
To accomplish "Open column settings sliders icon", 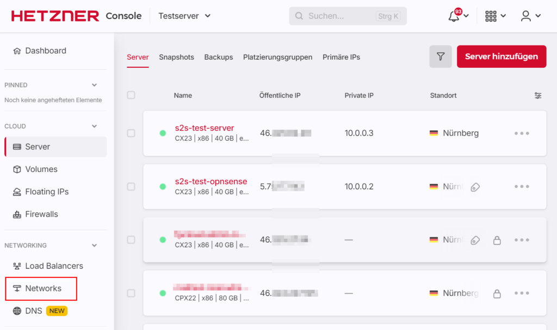I will pyautogui.click(x=538, y=96).
